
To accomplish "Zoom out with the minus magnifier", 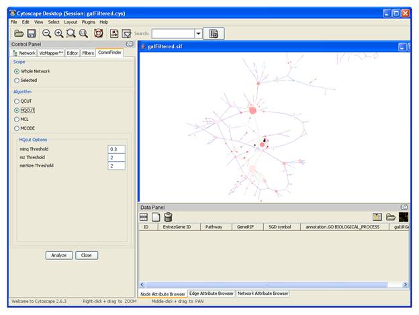I will click(x=46, y=34).
